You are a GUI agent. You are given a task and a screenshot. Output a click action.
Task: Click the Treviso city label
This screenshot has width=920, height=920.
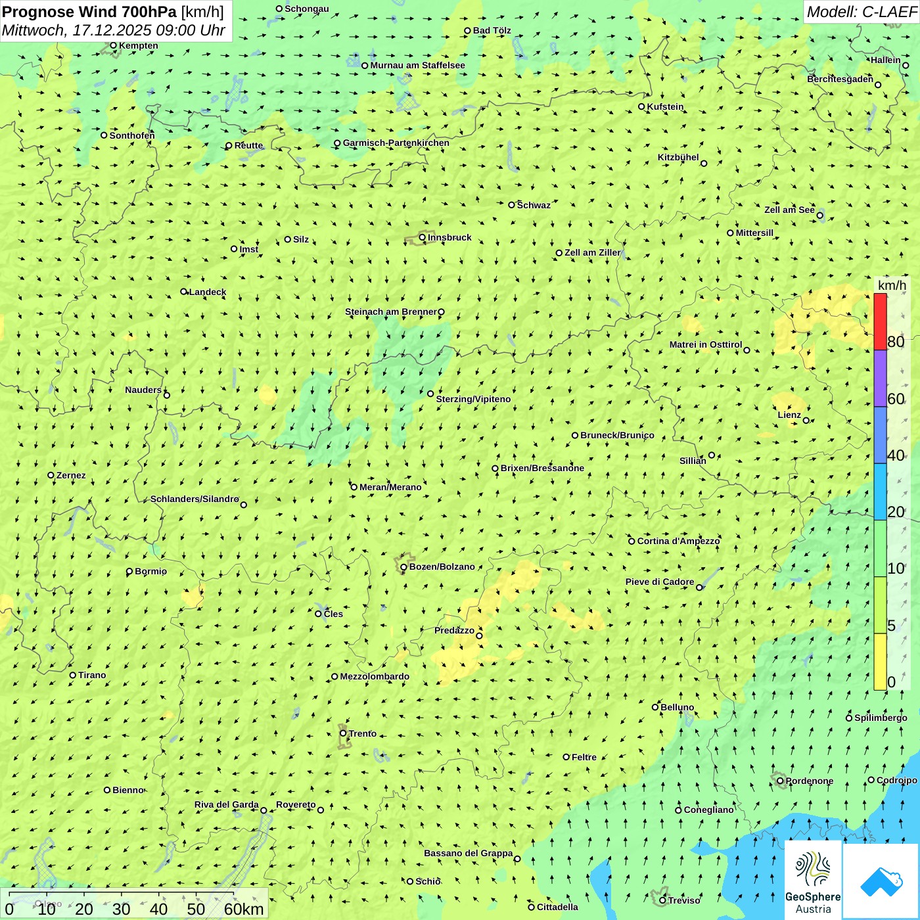point(684,900)
